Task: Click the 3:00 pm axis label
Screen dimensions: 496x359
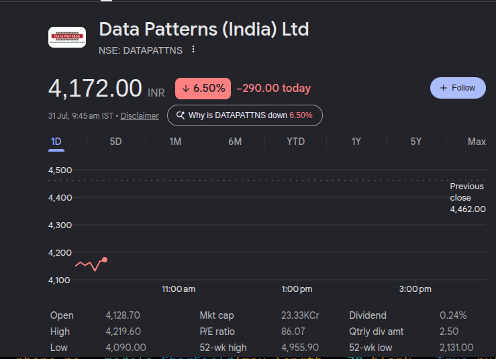Action: 415,289
